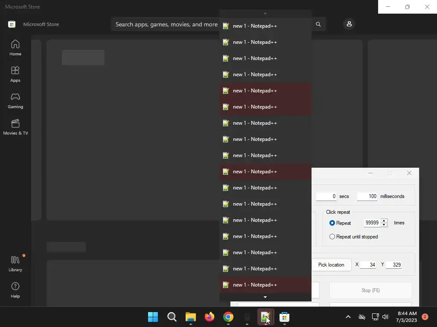
Task: Increase repeat count with the up stepper
Action: click(x=384, y=221)
